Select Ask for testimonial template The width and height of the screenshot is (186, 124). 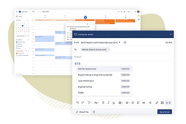click(104, 69)
